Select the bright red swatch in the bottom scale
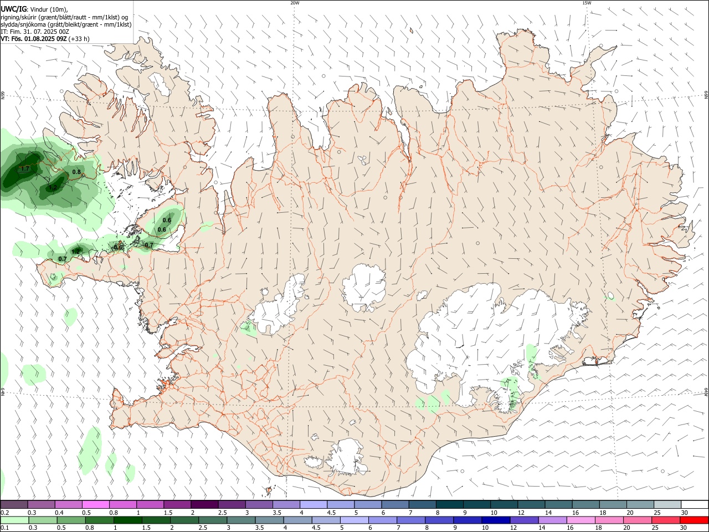709x532 pixels. pos(694,520)
